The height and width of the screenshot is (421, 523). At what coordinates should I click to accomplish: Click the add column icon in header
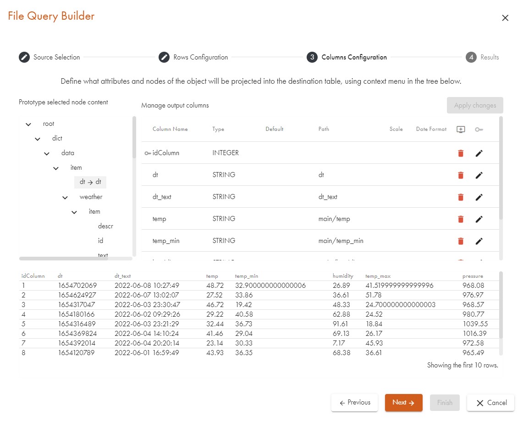pos(461,130)
